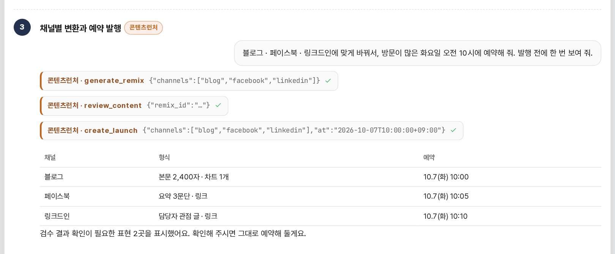615x254 pixels.
Task: Click the 예약 column header
Action: point(429,157)
